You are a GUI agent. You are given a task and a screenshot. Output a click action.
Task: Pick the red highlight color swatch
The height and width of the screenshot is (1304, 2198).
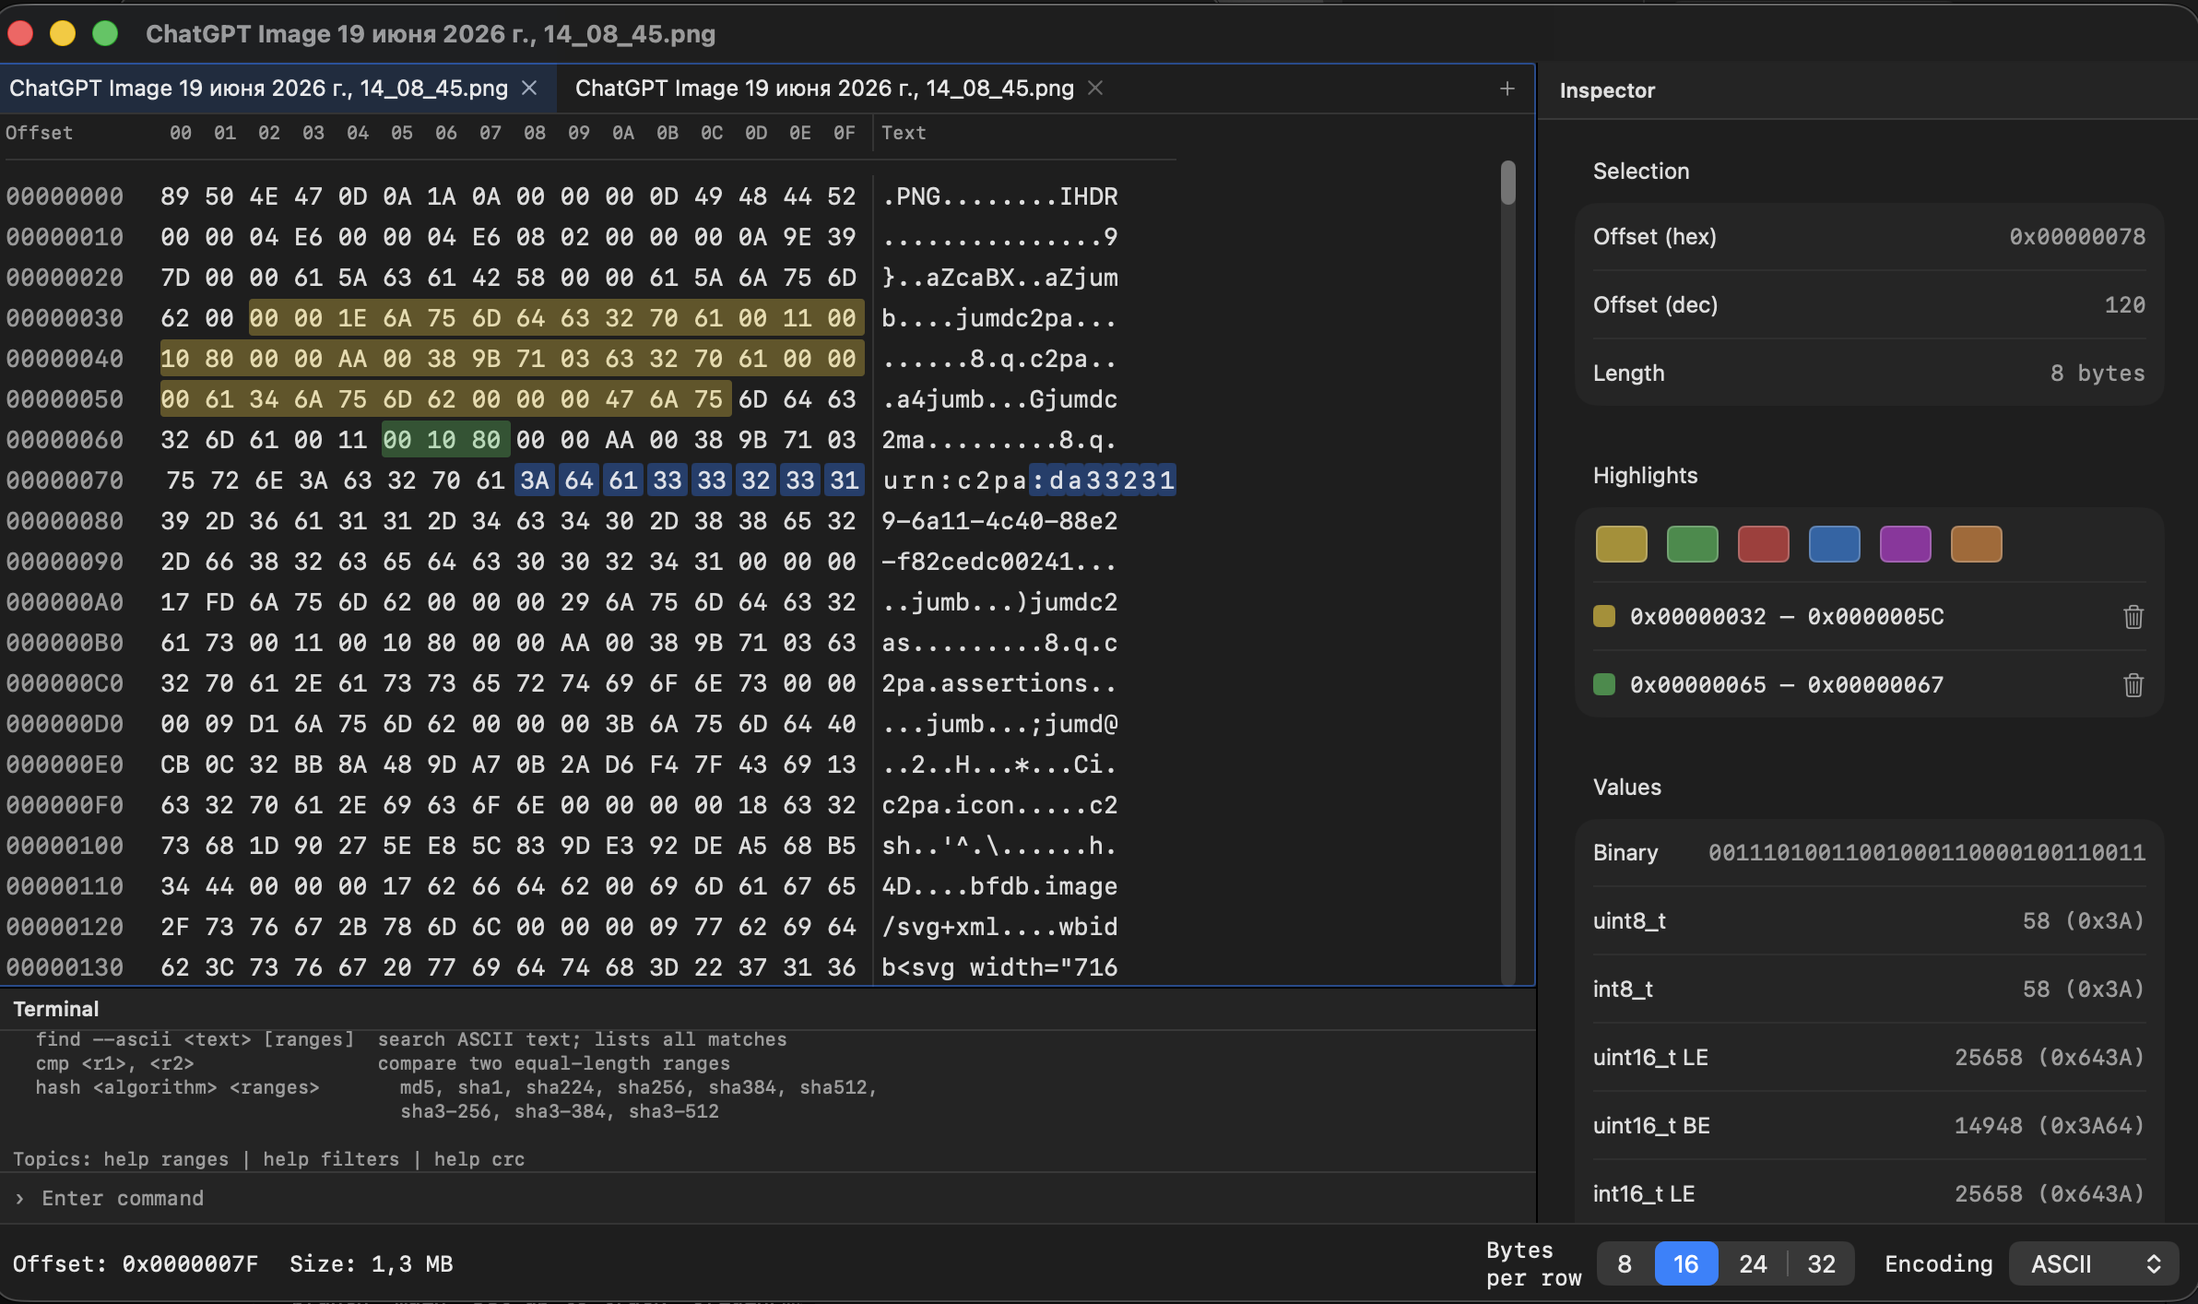(x=1763, y=544)
